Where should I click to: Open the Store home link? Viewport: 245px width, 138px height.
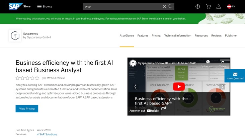(27, 6)
